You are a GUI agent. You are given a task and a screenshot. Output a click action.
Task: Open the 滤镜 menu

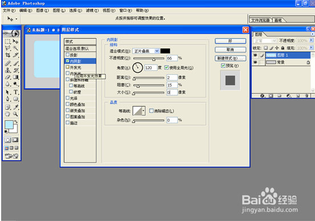point(92,10)
